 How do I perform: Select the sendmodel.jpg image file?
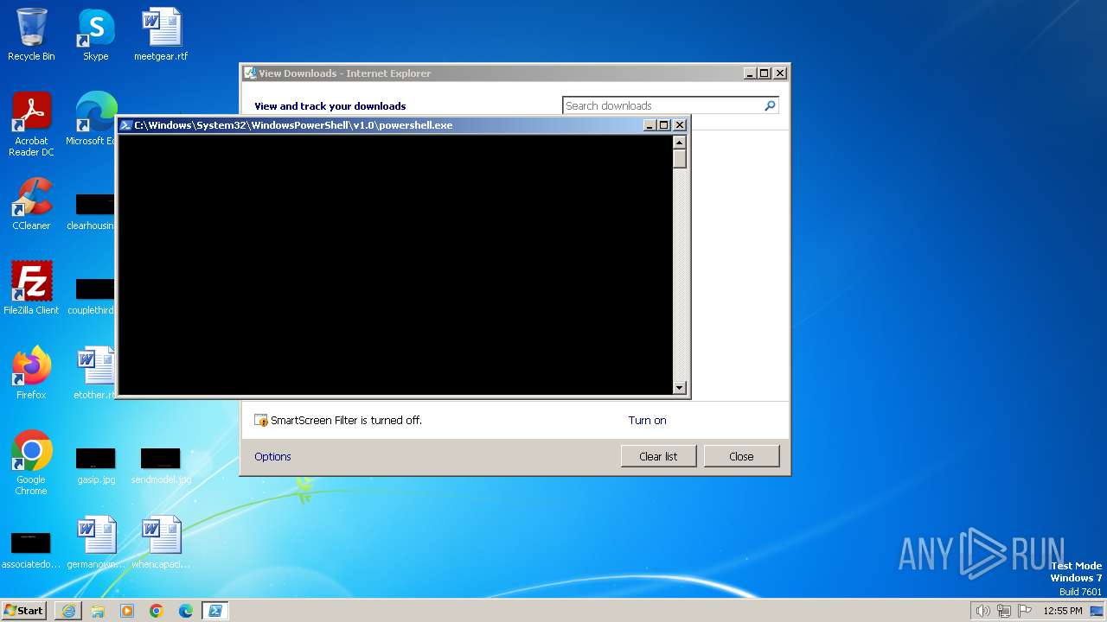click(x=161, y=465)
